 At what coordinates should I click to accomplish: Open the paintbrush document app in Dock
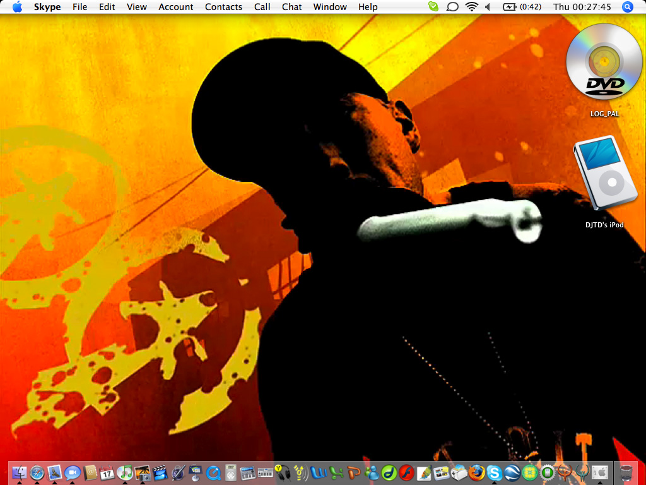click(x=424, y=472)
